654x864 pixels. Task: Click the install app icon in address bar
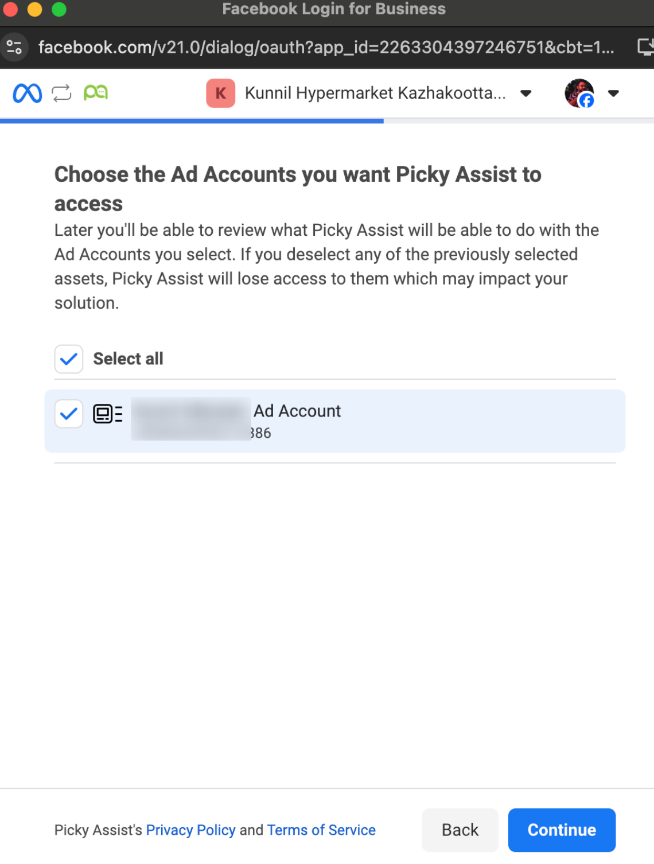click(645, 47)
